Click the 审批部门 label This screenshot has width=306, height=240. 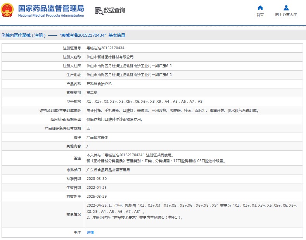(x=74, y=170)
